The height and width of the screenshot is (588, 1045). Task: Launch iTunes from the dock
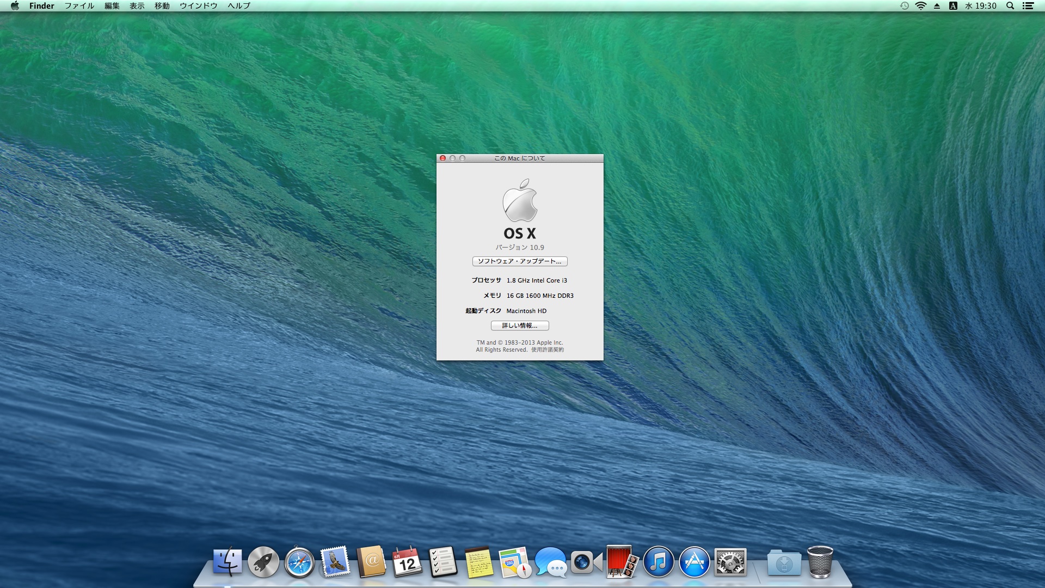point(659,562)
